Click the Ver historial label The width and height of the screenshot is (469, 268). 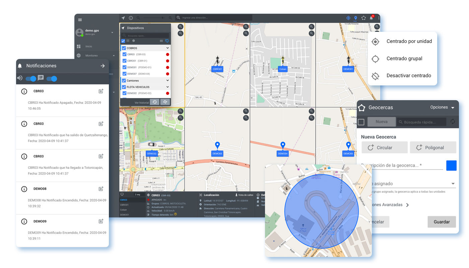(x=142, y=103)
